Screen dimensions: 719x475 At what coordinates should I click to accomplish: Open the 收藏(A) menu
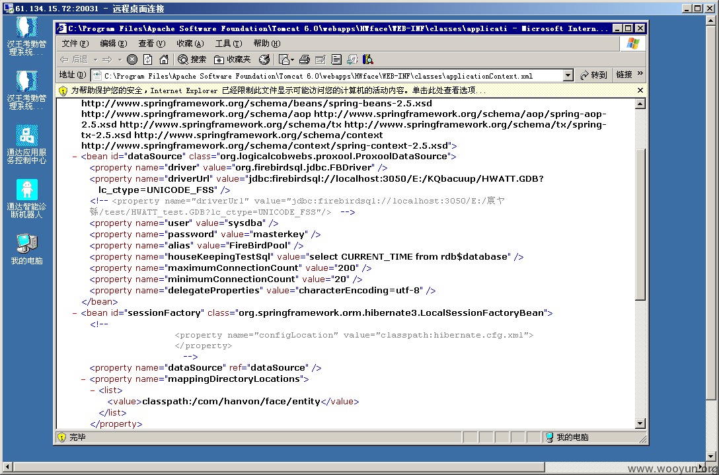190,44
